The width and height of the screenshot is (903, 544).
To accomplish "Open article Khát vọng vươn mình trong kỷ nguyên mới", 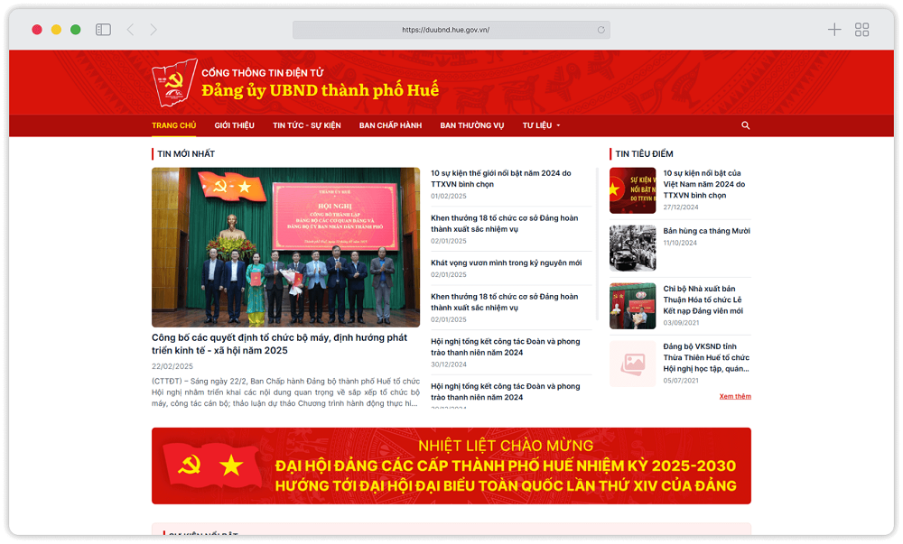I will tap(506, 263).
